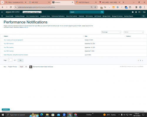Expand the results per page dropdown

[111, 32]
